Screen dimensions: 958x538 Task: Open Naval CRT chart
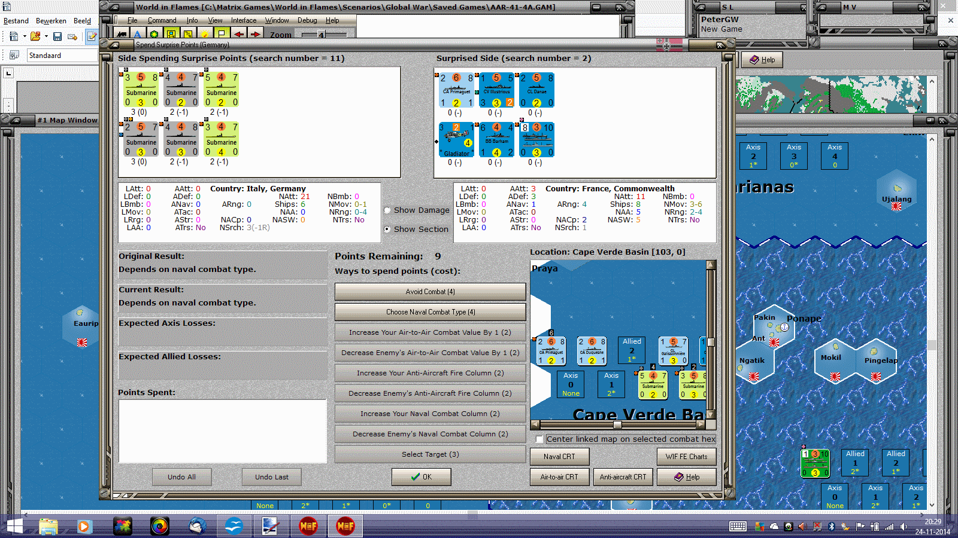tap(559, 457)
